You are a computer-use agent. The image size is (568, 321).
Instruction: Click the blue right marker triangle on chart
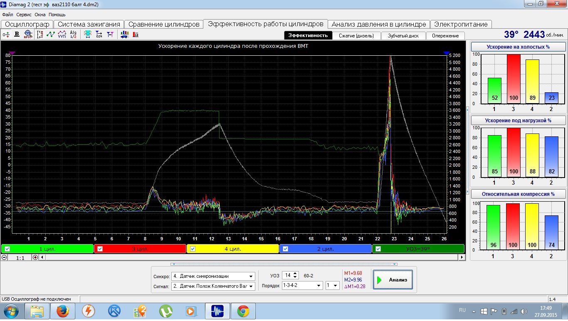pos(447,53)
